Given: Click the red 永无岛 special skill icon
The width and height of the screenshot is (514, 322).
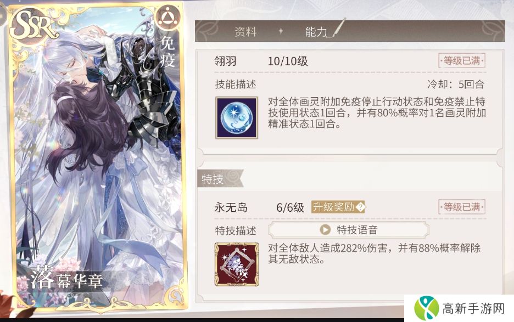Looking at the screenshot, I should (236, 264).
